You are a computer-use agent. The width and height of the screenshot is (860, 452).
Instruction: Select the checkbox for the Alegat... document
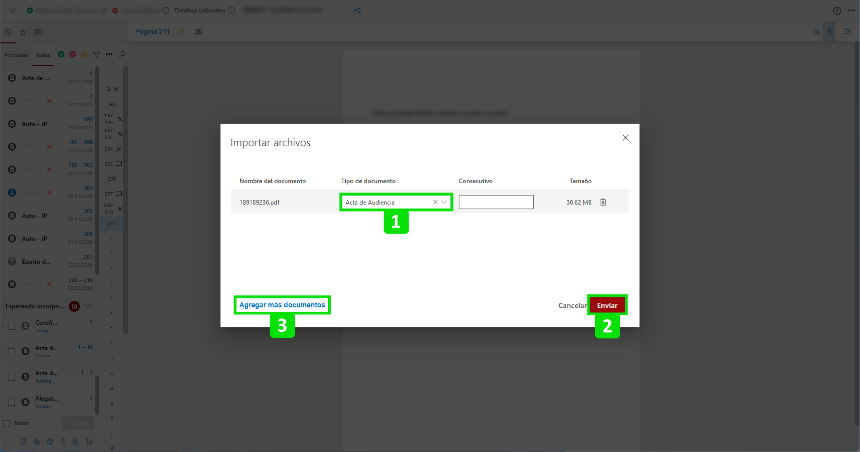[x=11, y=402]
